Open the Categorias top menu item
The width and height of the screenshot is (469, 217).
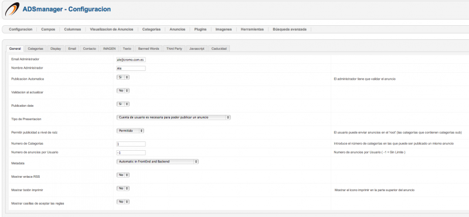(x=151, y=29)
